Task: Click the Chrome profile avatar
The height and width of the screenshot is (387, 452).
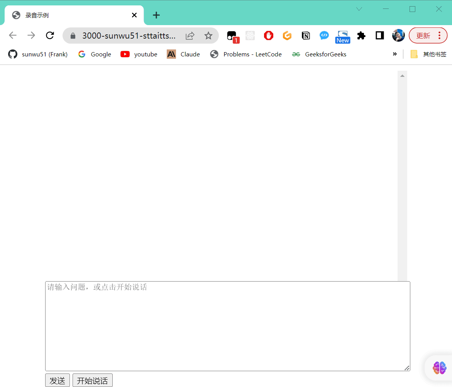Action: [x=398, y=36]
